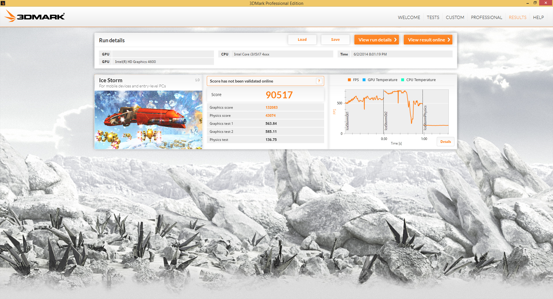Open View result online
553x299 pixels.
pos(428,40)
